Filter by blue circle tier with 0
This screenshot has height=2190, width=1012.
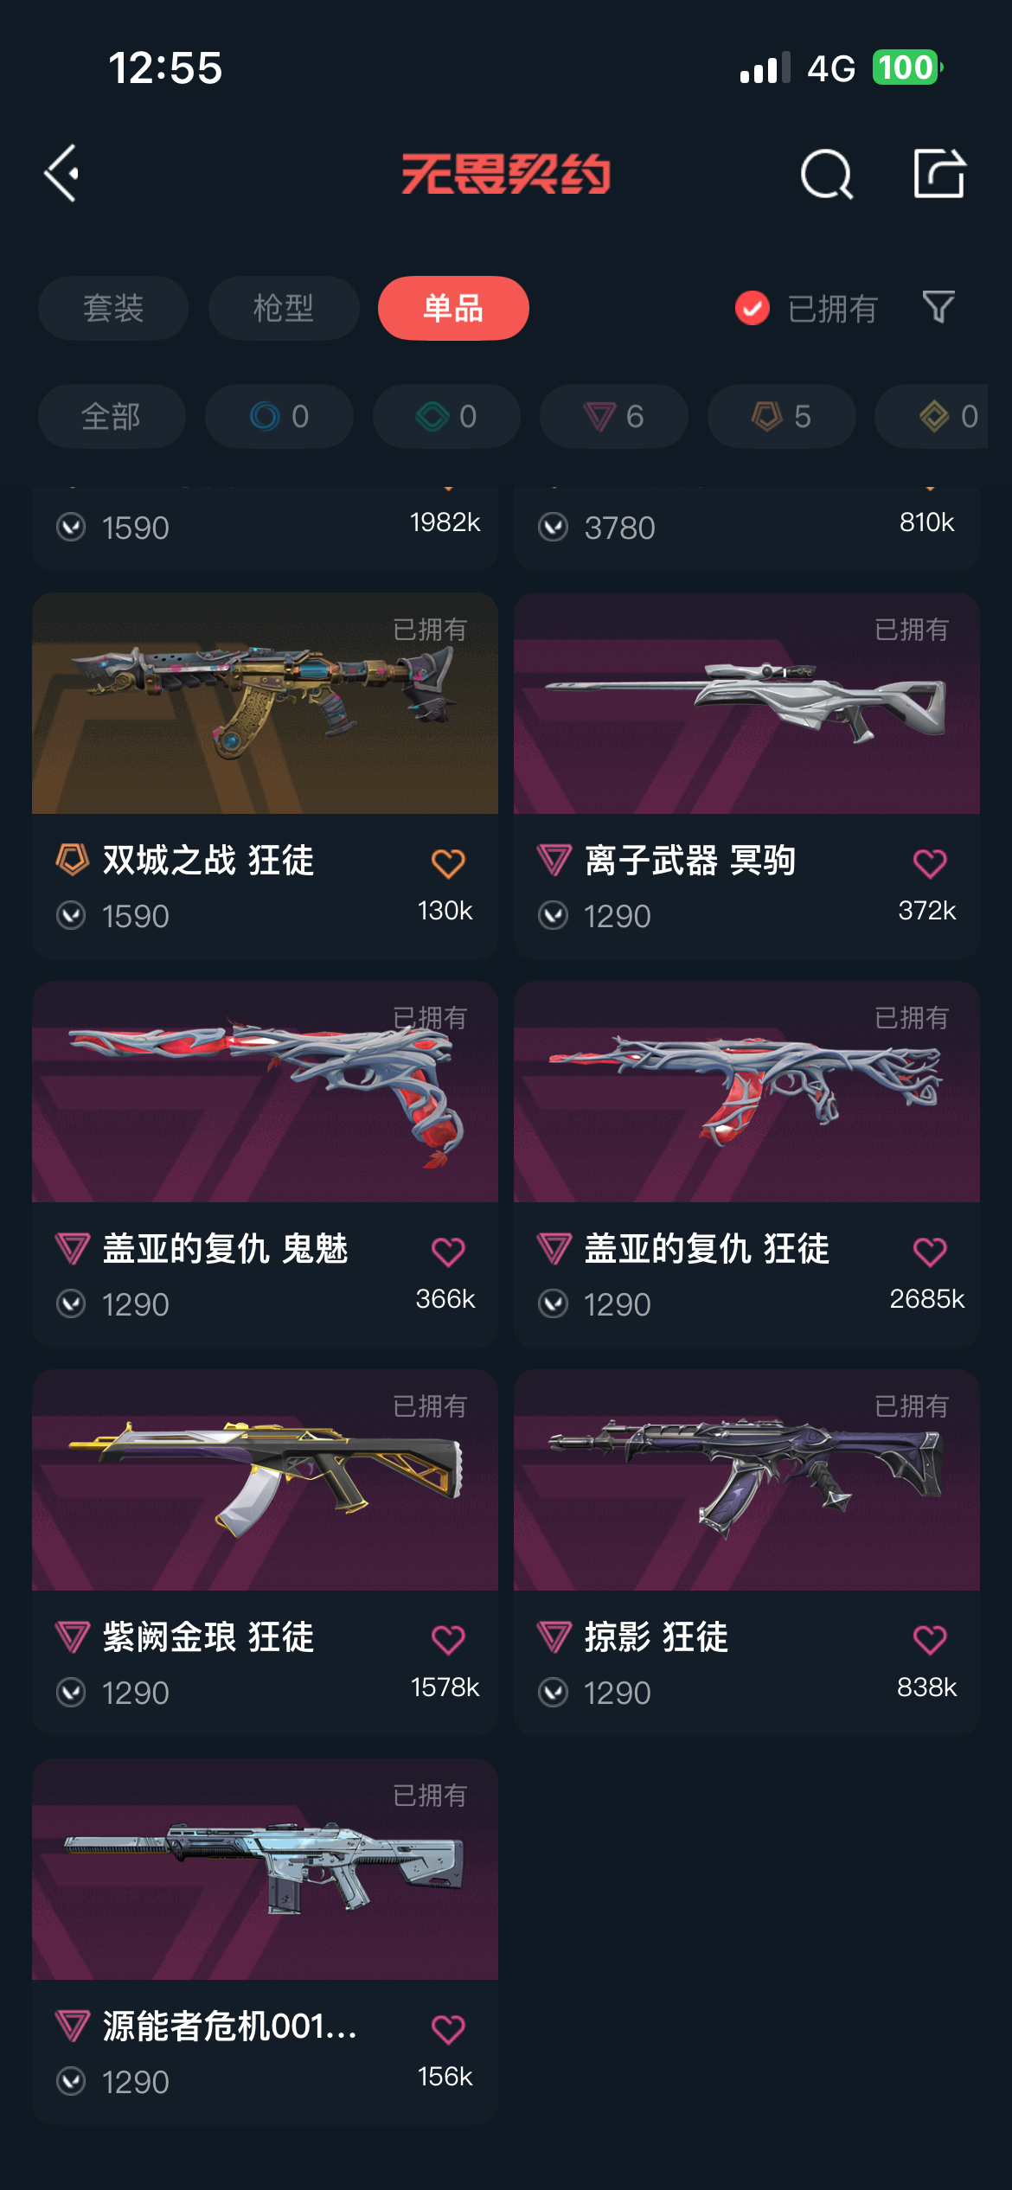[279, 416]
